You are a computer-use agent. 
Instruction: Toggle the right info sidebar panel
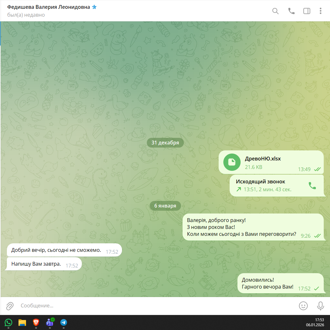coord(307,11)
